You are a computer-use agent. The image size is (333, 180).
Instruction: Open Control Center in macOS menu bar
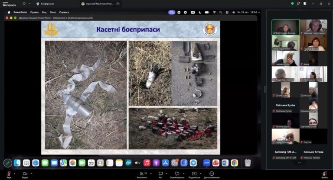[227, 12]
